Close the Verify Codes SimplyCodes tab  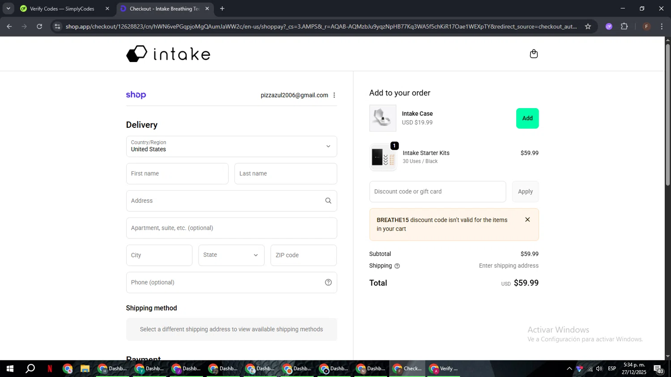[107, 8]
